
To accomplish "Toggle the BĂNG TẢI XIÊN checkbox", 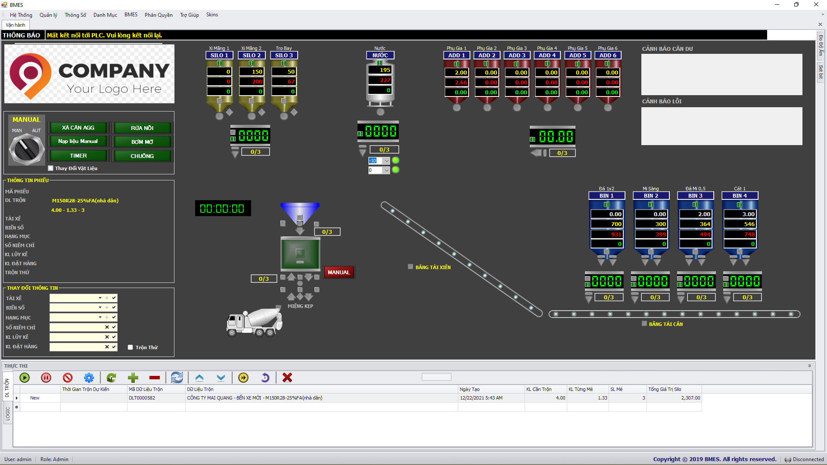I will click(410, 267).
